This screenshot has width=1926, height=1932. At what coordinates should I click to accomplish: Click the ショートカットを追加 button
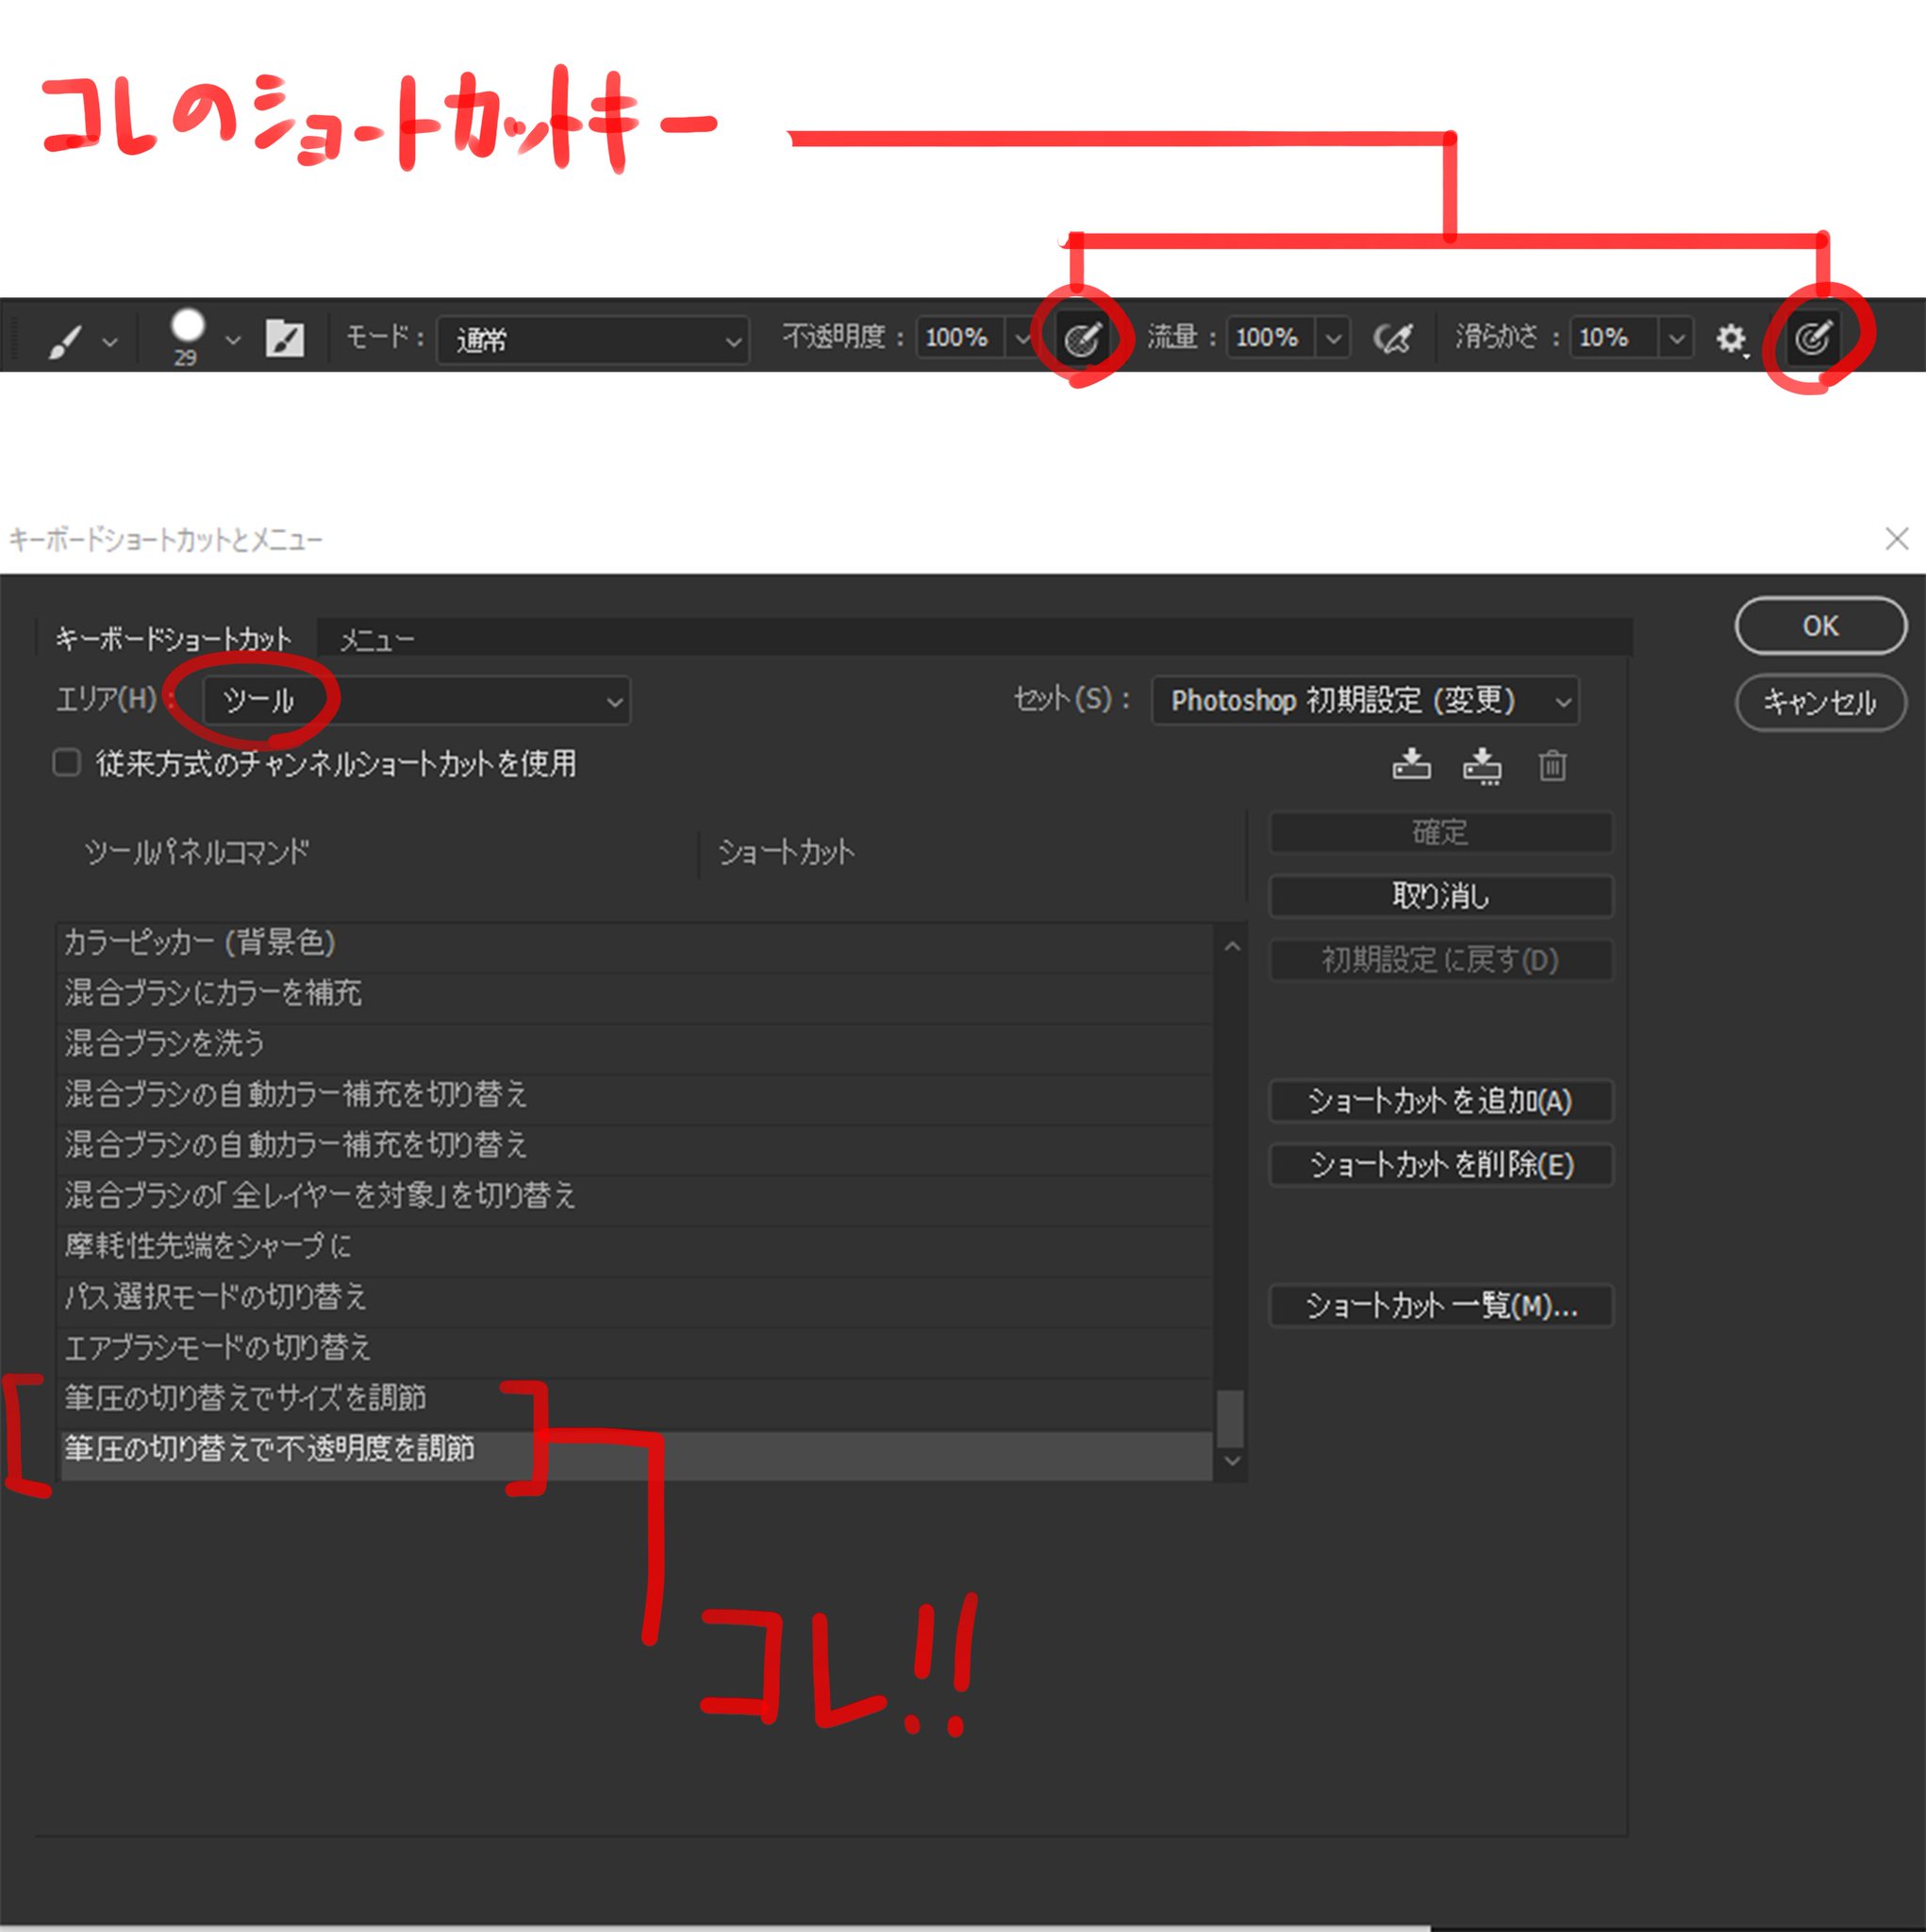tap(1440, 1101)
